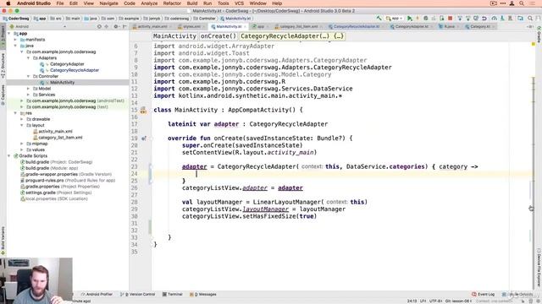Viewport: 542px width, 304px height.
Task: Click the Debug app bug icon
Action: coord(426,19)
